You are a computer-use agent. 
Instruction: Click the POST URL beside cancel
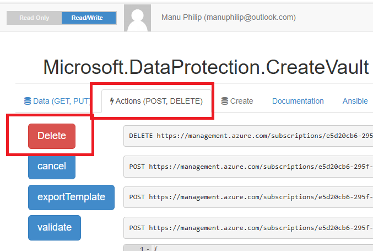click(248, 167)
